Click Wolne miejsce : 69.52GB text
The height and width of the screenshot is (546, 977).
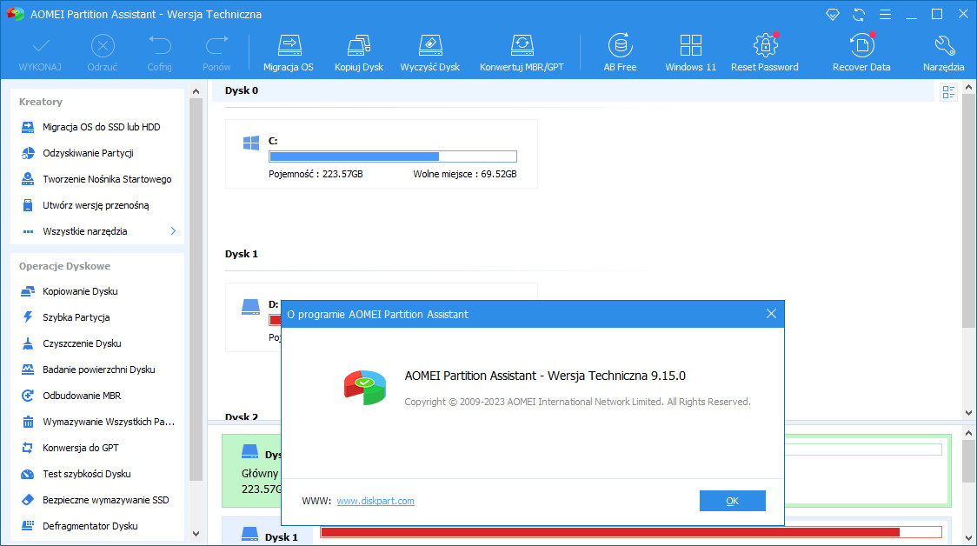[x=465, y=175]
